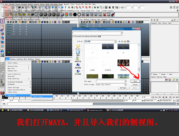Click the blue cube icon in bottom viewport toolbar
This screenshot has height=136, width=179.
click(x=42, y=62)
